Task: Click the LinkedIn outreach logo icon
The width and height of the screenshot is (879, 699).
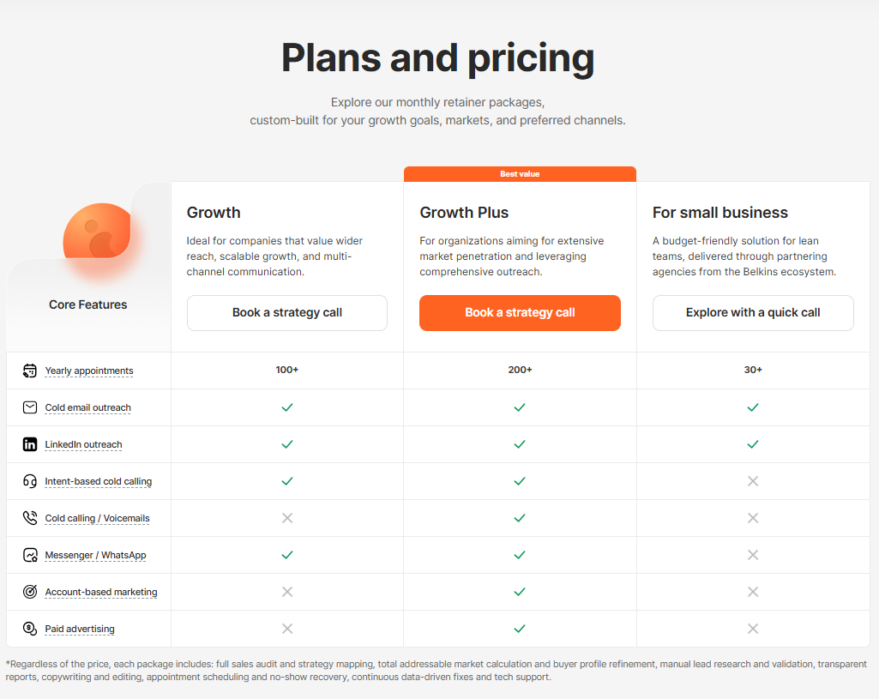Action: pyautogui.click(x=30, y=444)
